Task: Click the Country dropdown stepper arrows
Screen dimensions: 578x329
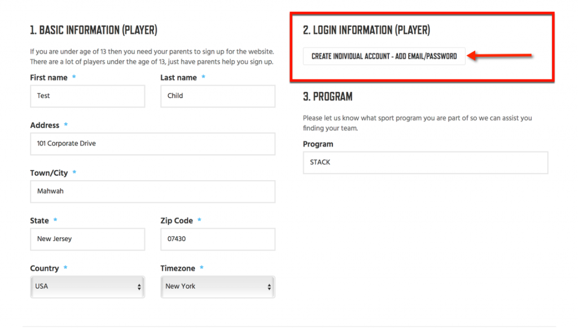Action: tap(139, 287)
